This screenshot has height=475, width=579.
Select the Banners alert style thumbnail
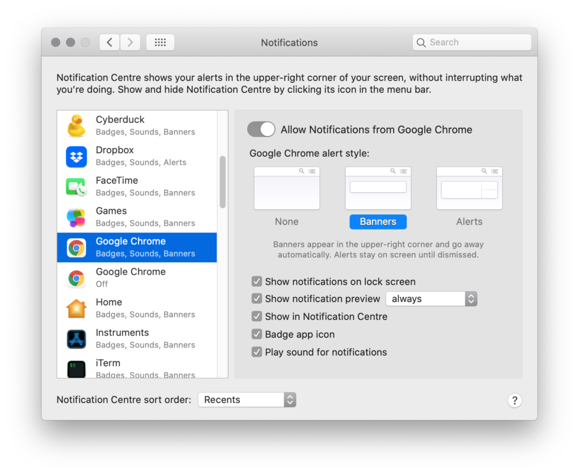[378, 188]
